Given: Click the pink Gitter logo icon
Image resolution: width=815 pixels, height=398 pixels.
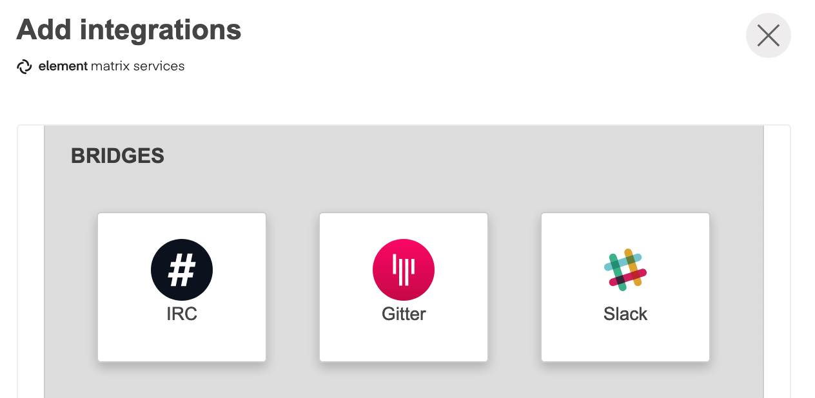Looking at the screenshot, I should 404,270.
